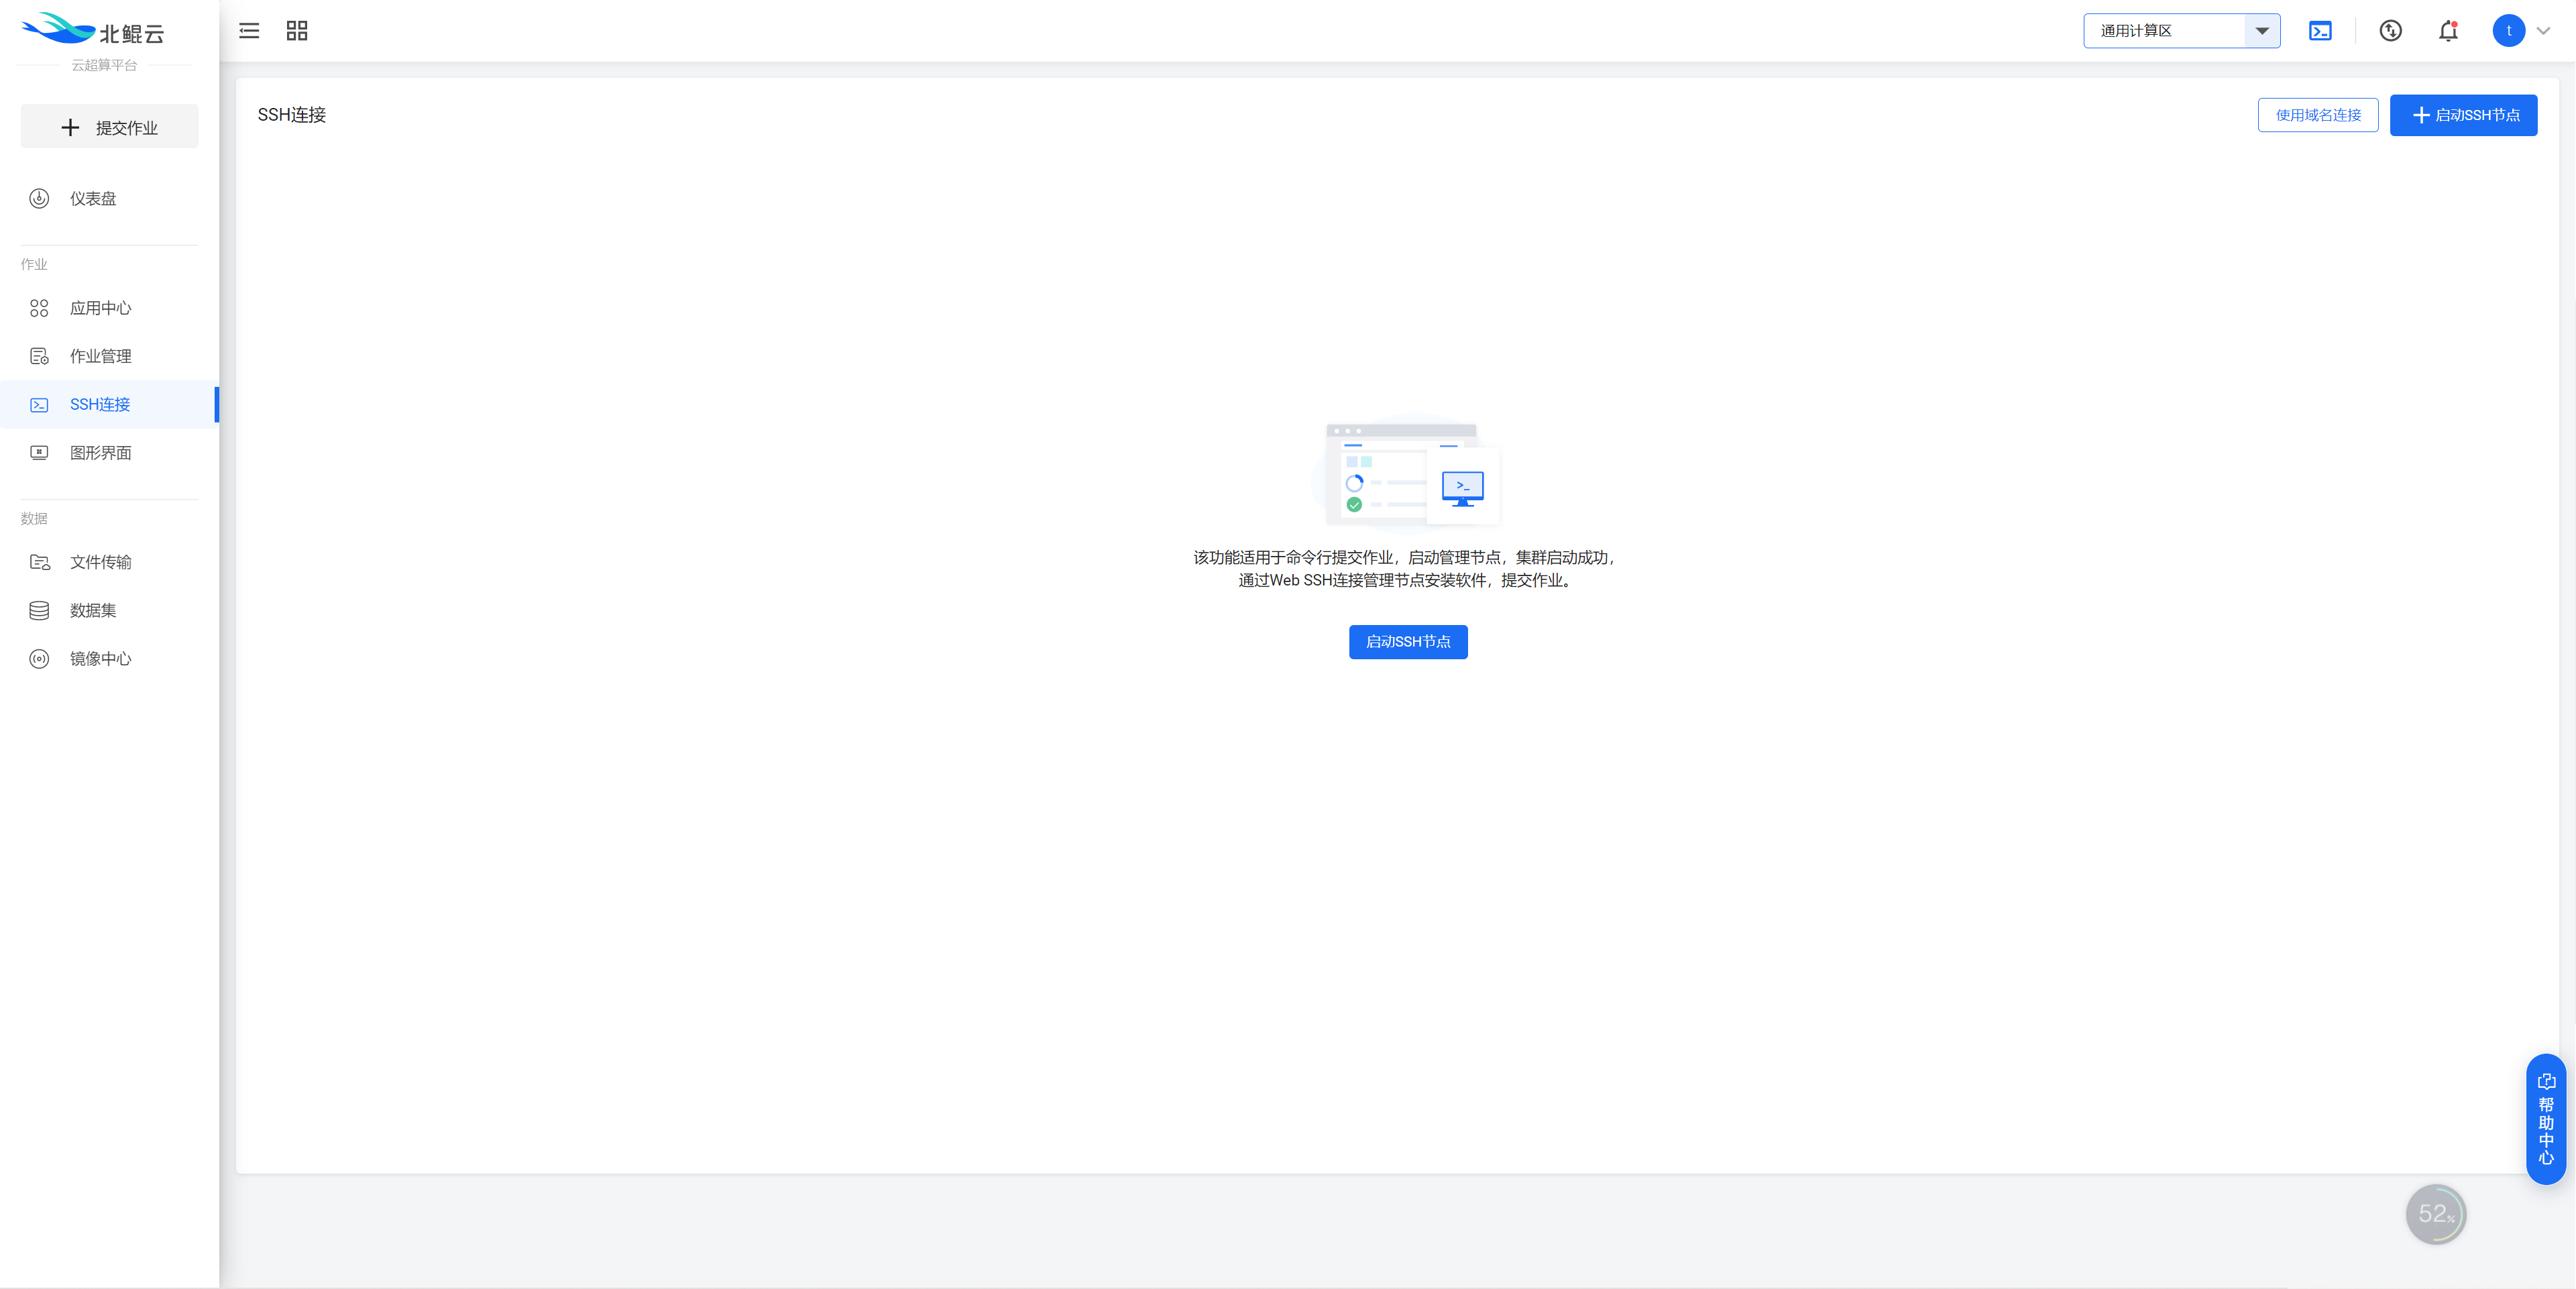Click the 镜像中心 disc icon
The image size is (2576, 1289).
tap(39, 658)
